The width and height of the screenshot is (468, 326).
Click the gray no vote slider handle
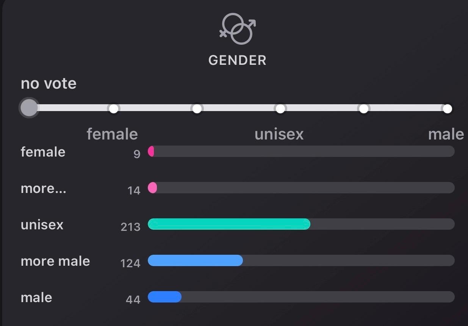(29, 108)
